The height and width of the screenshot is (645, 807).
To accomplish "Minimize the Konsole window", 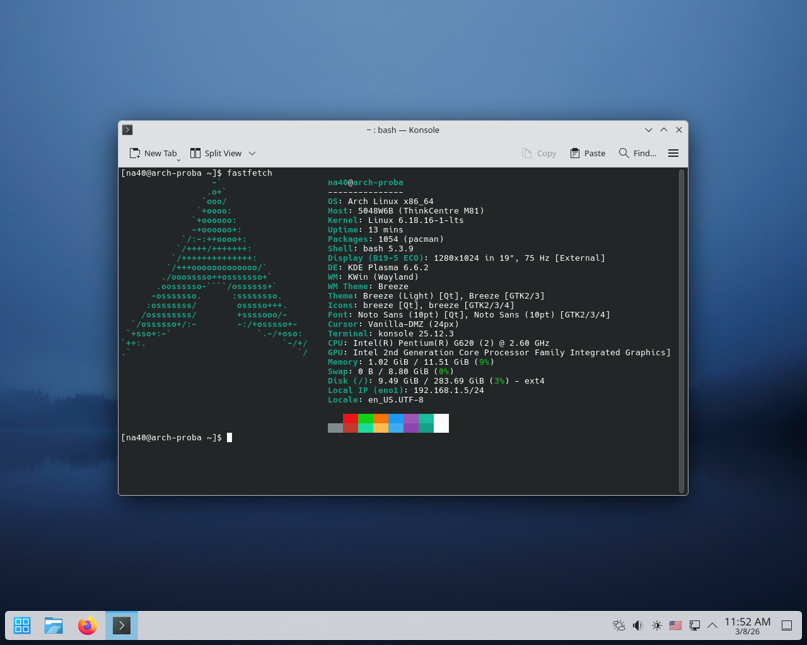I will [648, 130].
